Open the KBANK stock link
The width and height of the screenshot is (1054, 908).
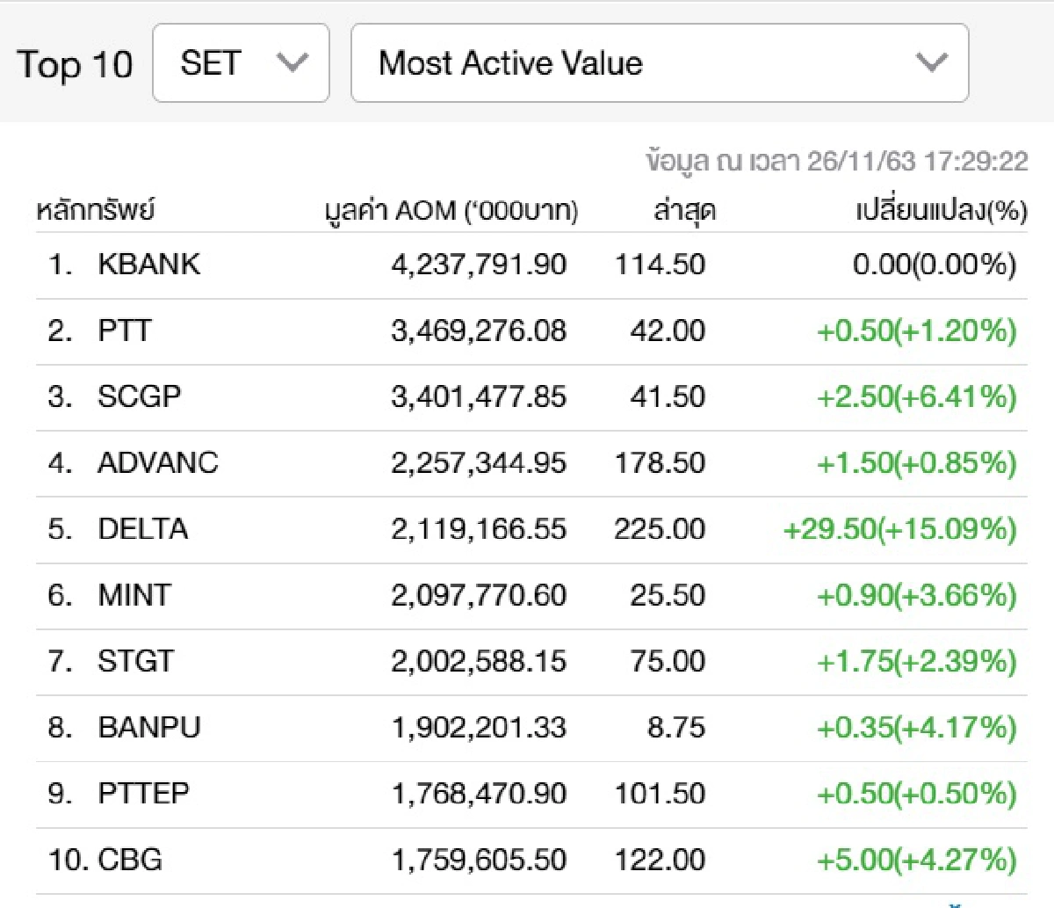coord(148,265)
